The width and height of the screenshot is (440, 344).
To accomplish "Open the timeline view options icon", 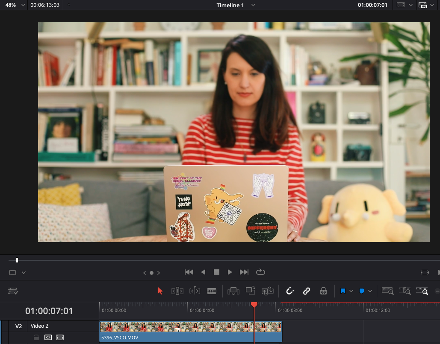I will (x=13, y=291).
